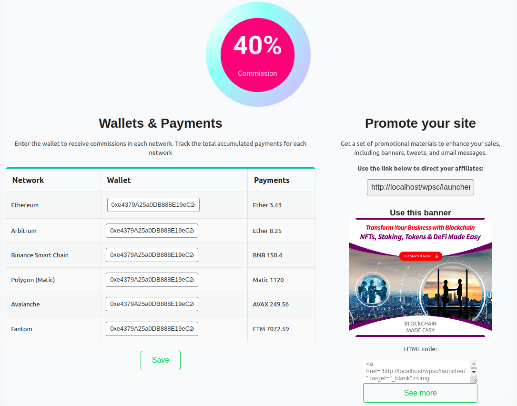Click the Network column header
The height and width of the screenshot is (406, 517).
pyautogui.click(x=28, y=181)
